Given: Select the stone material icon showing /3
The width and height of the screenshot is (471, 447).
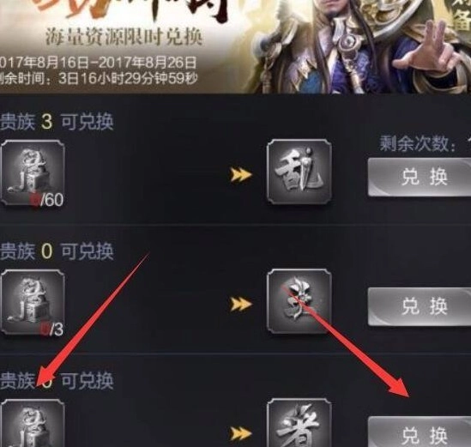Looking at the screenshot, I should point(33,303).
